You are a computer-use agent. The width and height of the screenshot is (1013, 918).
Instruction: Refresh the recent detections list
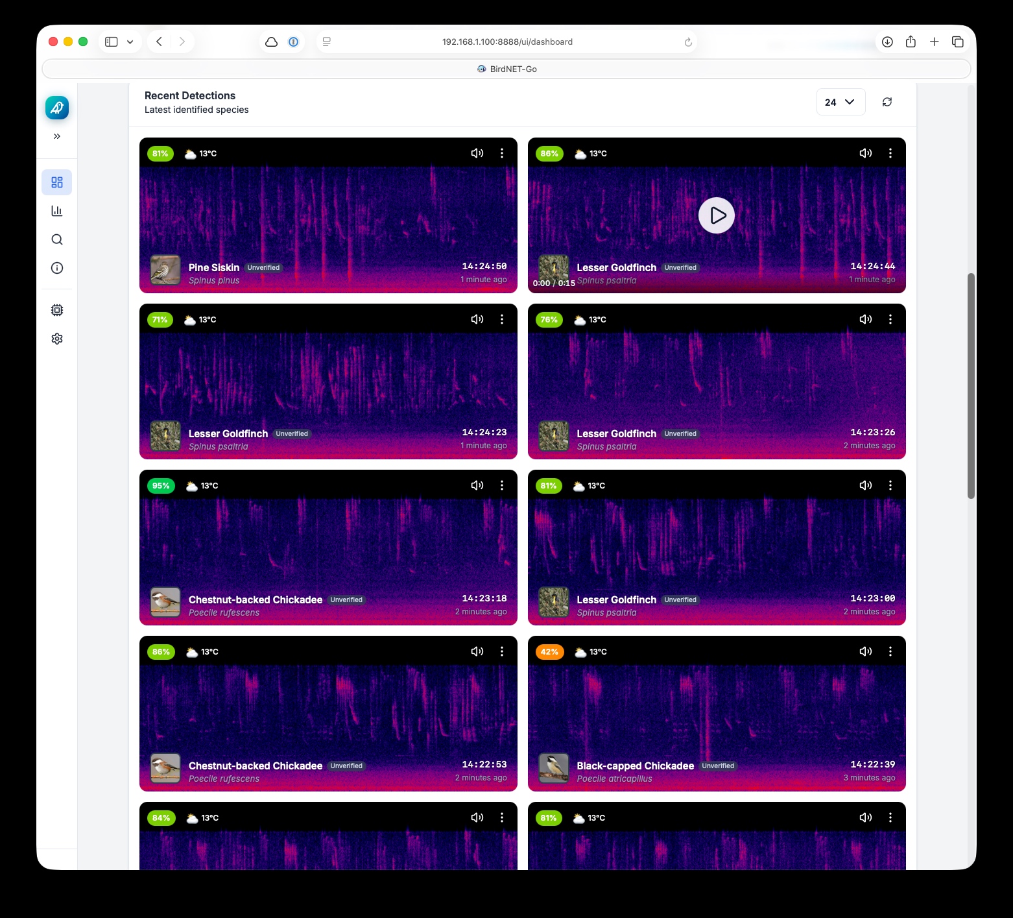[x=887, y=102]
